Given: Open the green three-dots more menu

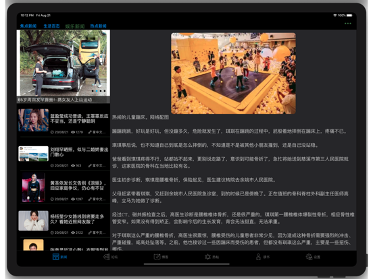Looking at the screenshot, I should click(348, 24).
